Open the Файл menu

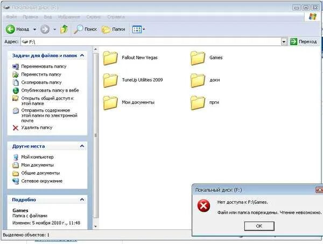coord(11,17)
